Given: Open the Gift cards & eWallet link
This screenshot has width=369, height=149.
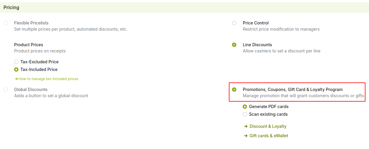Looking at the screenshot, I should [x=269, y=136].
